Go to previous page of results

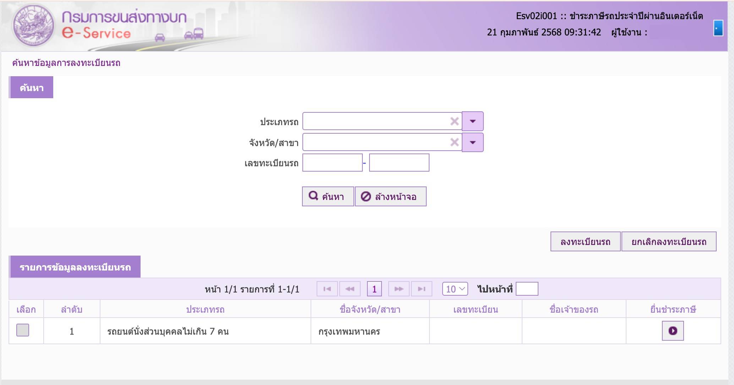350,289
